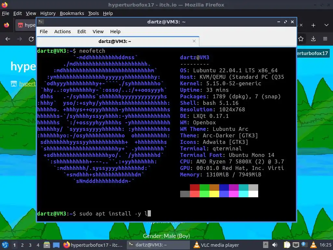
Task: Click VLC cone tray icon
Action: (x=313, y=245)
